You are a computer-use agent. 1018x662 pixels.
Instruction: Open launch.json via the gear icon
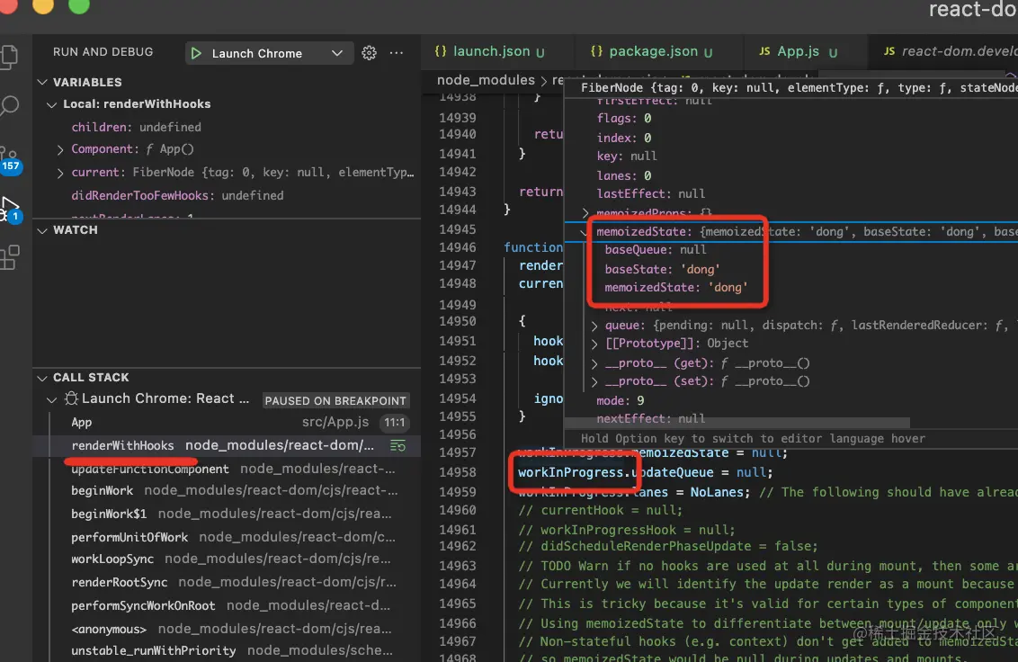(x=369, y=53)
